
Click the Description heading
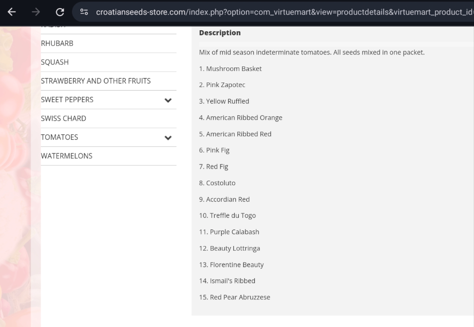pyautogui.click(x=220, y=33)
